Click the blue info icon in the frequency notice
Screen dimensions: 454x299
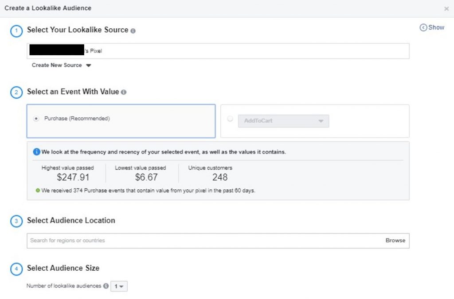(36, 152)
